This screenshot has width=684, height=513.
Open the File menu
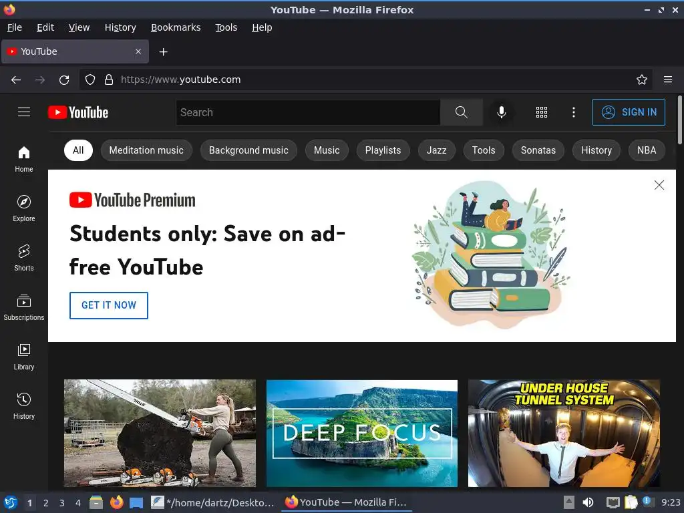click(x=15, y=27)
